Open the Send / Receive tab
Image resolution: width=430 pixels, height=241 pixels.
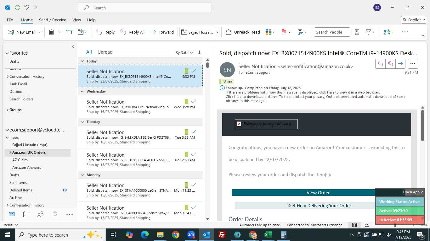tap(53, 20)
